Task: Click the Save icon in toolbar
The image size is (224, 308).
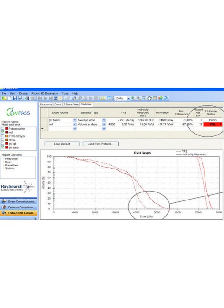Action: [x=15, y=98]
